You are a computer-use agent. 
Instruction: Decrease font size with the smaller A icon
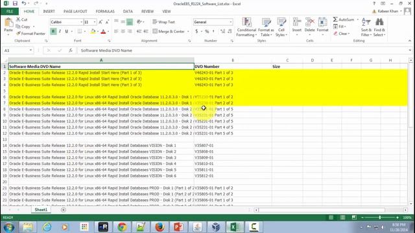[x=107, y=22]
